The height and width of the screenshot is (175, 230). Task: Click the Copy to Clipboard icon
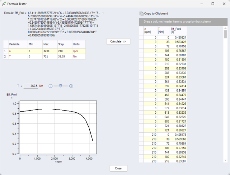[142, 13]
